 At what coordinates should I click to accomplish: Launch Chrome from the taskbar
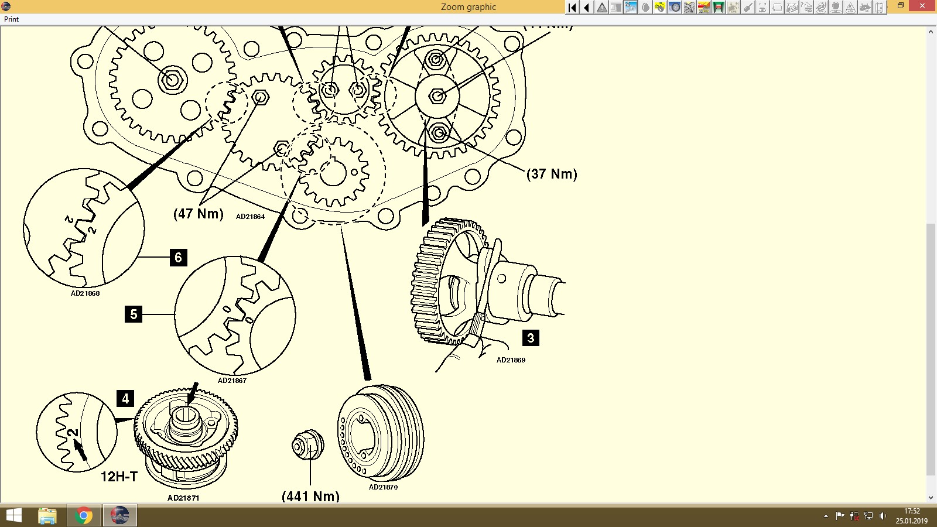(x=83, y=516)
